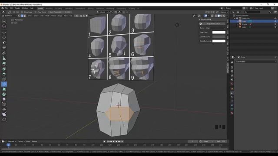Select the Rip Region tool

pos(4,120)
